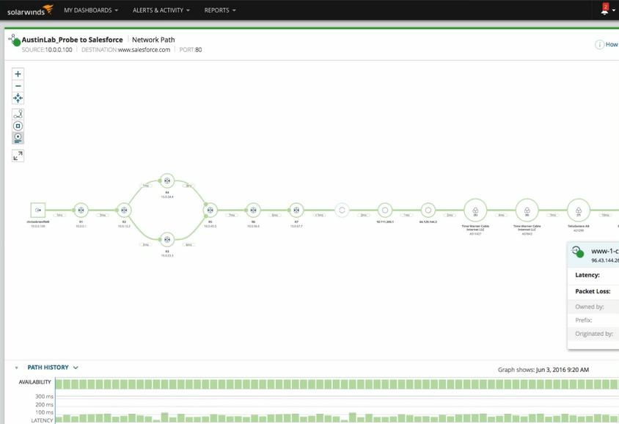
Task: Click the AustinLab probe status icon
Action: tap(15, 40)
